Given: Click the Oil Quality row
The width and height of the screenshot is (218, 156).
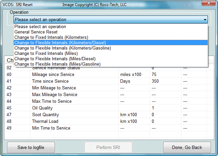Looking at the screenshot, I should point(43,108).
